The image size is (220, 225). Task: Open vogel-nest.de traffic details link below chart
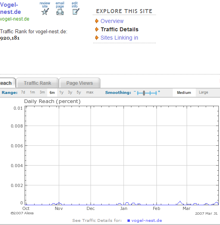tap(147, 221)
